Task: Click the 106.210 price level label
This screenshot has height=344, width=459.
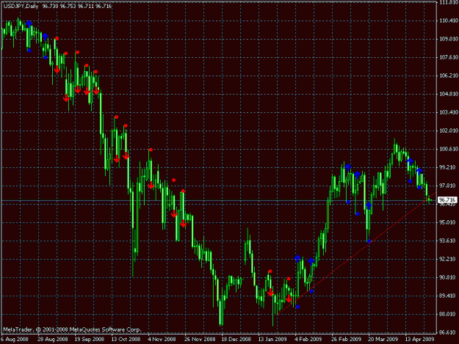Action: pyautogui.click(x=448, y=76)
